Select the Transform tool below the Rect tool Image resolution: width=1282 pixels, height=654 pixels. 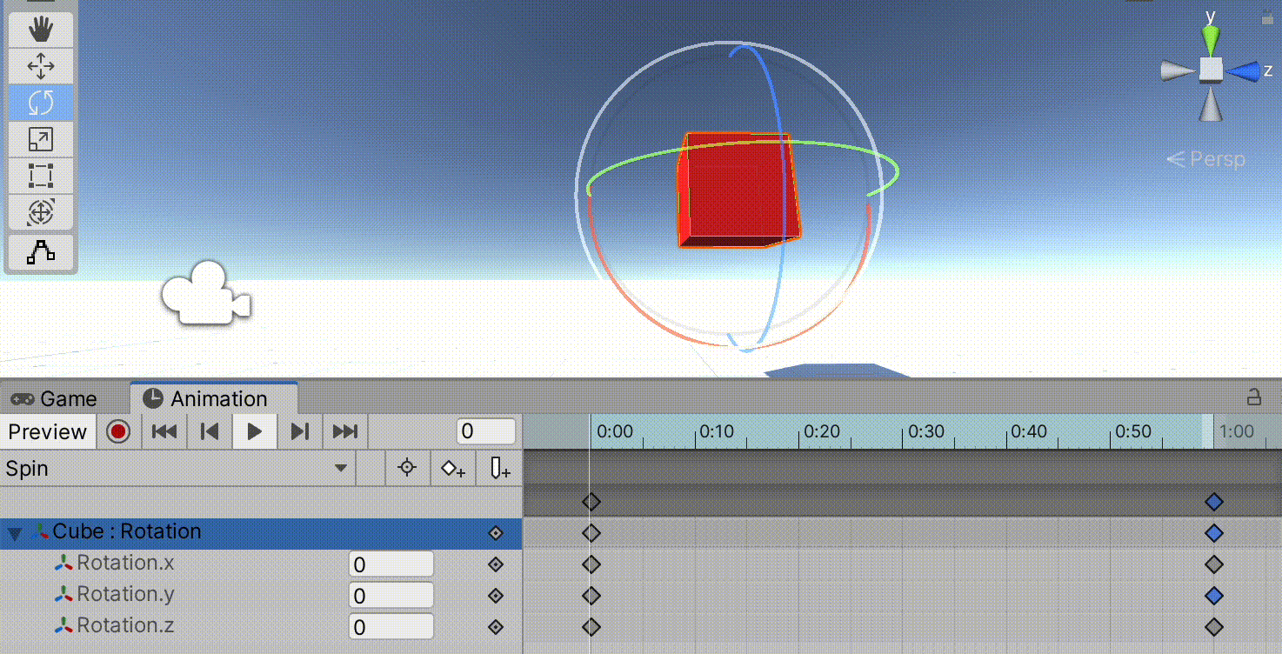[x=41, y=211]
